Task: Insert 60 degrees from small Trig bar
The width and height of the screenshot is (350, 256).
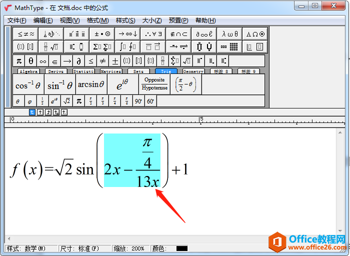Action: (x=150, y=101)
